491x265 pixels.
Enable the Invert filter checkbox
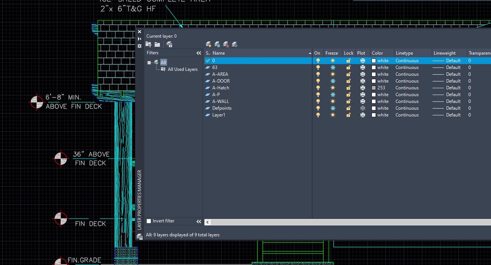point(149,221)
